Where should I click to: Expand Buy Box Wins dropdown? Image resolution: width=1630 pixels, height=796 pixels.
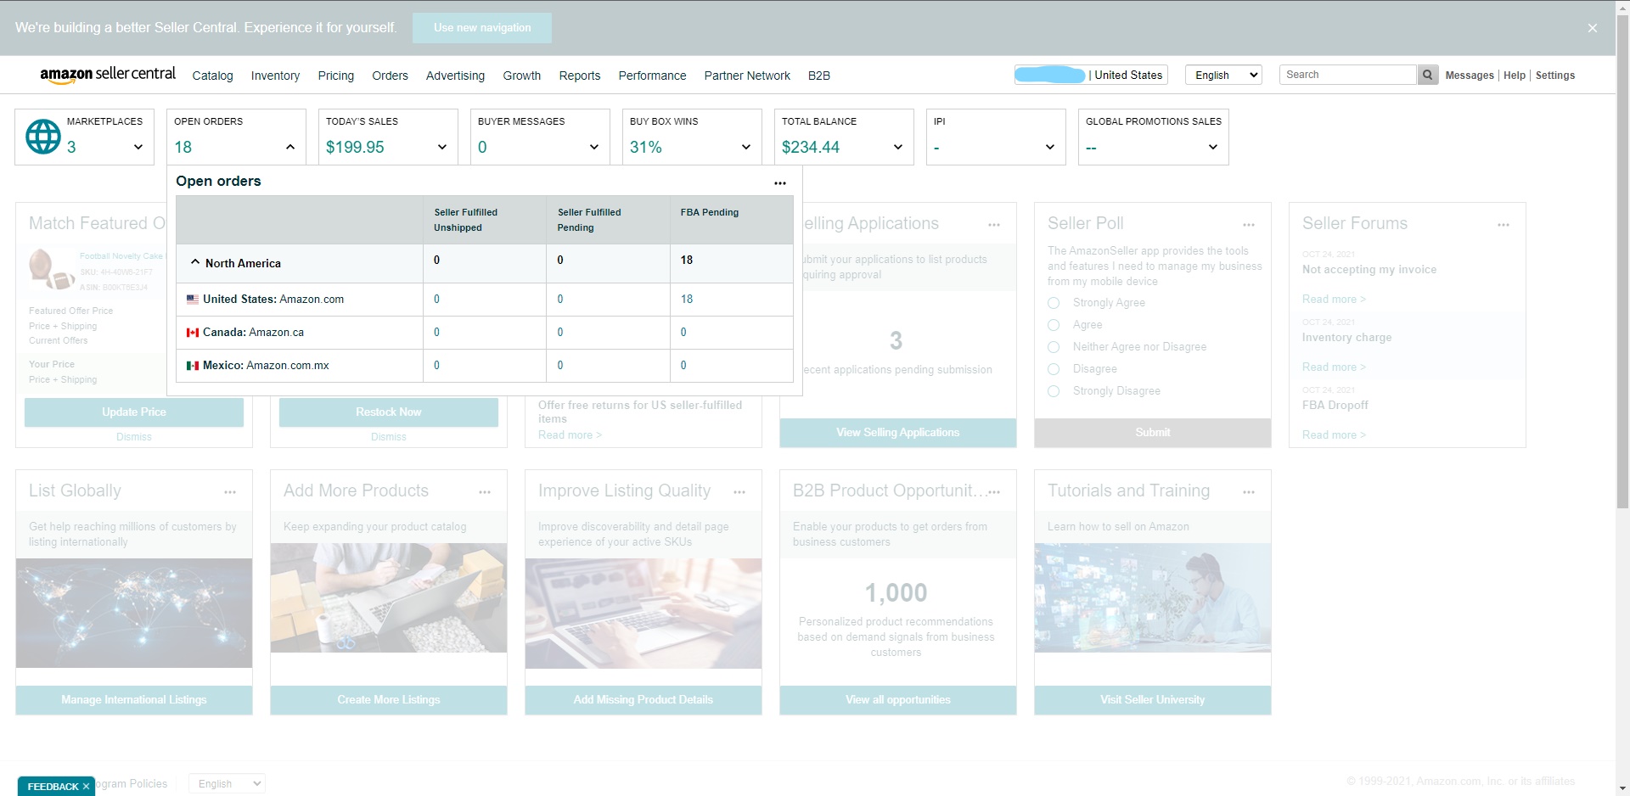746,147
